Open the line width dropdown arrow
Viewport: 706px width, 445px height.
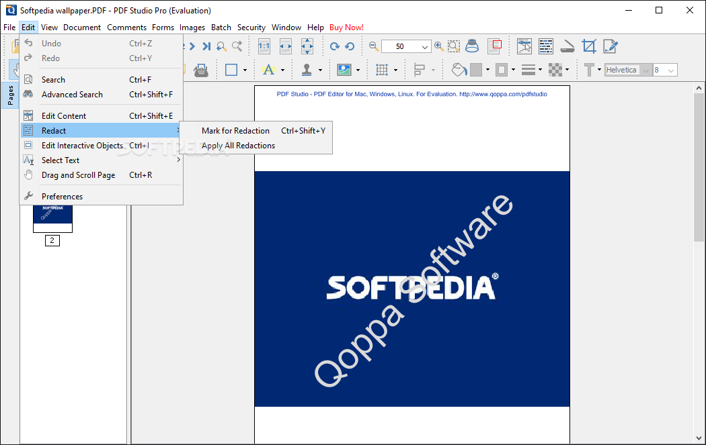541,70
